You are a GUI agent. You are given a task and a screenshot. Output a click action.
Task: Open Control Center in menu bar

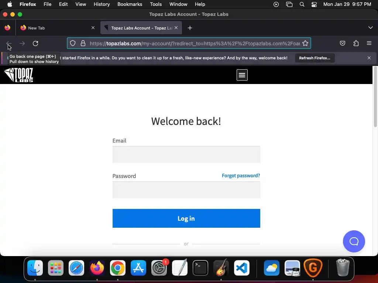[314, 4]
